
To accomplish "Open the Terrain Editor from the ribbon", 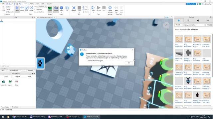I will tap(50, 9).
